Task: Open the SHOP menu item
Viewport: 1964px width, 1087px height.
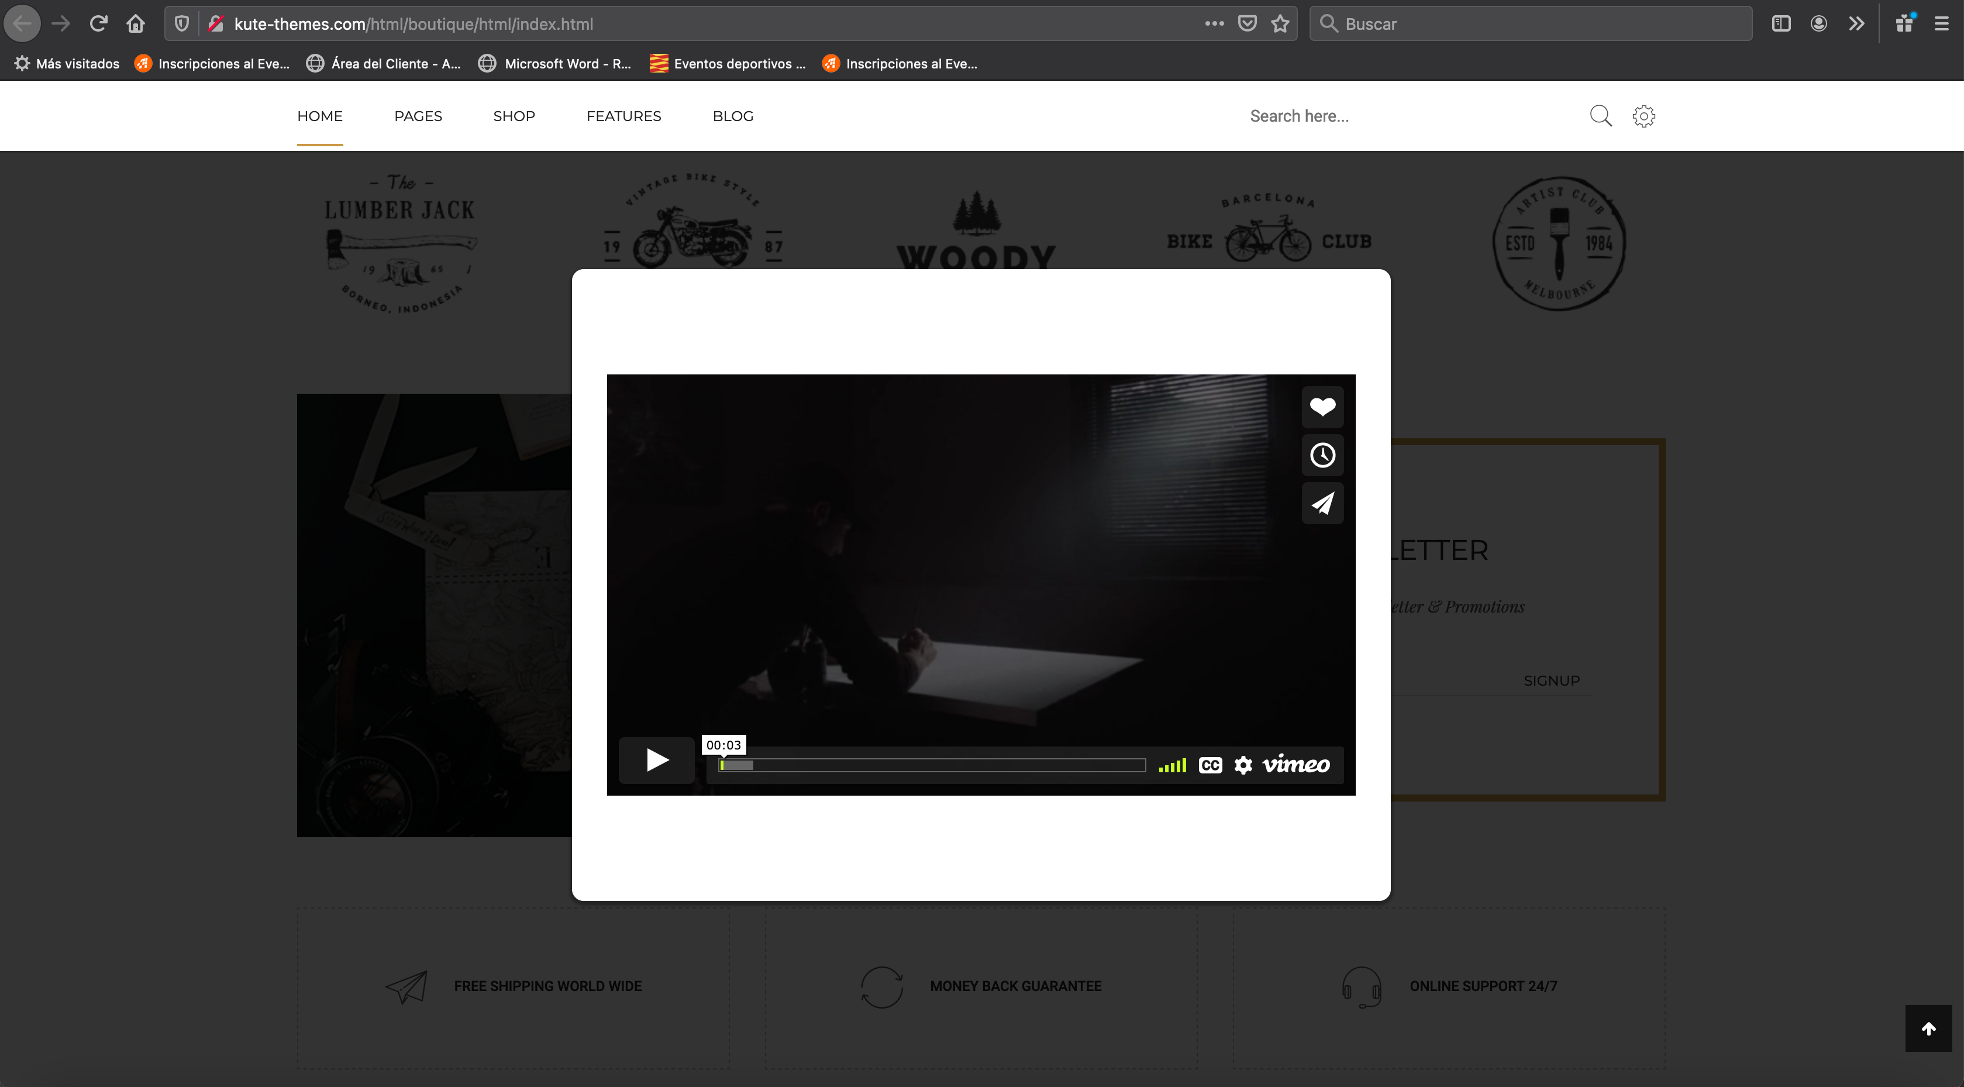Action: (x=514, y=116)
